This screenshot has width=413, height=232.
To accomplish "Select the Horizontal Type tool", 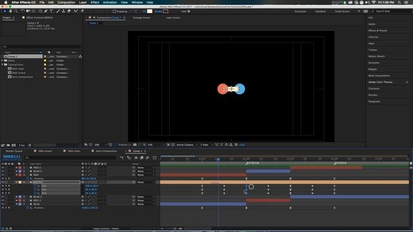I will coord(52,12).
